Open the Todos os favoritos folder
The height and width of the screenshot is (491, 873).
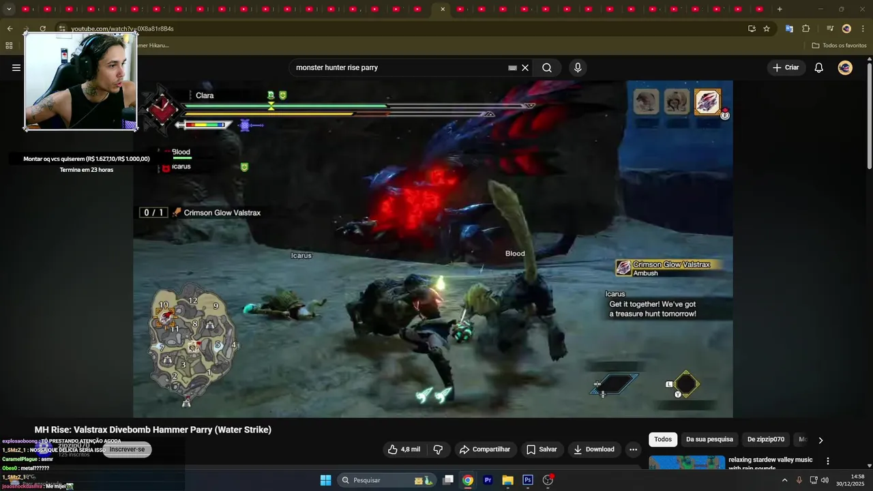point(840,46)
